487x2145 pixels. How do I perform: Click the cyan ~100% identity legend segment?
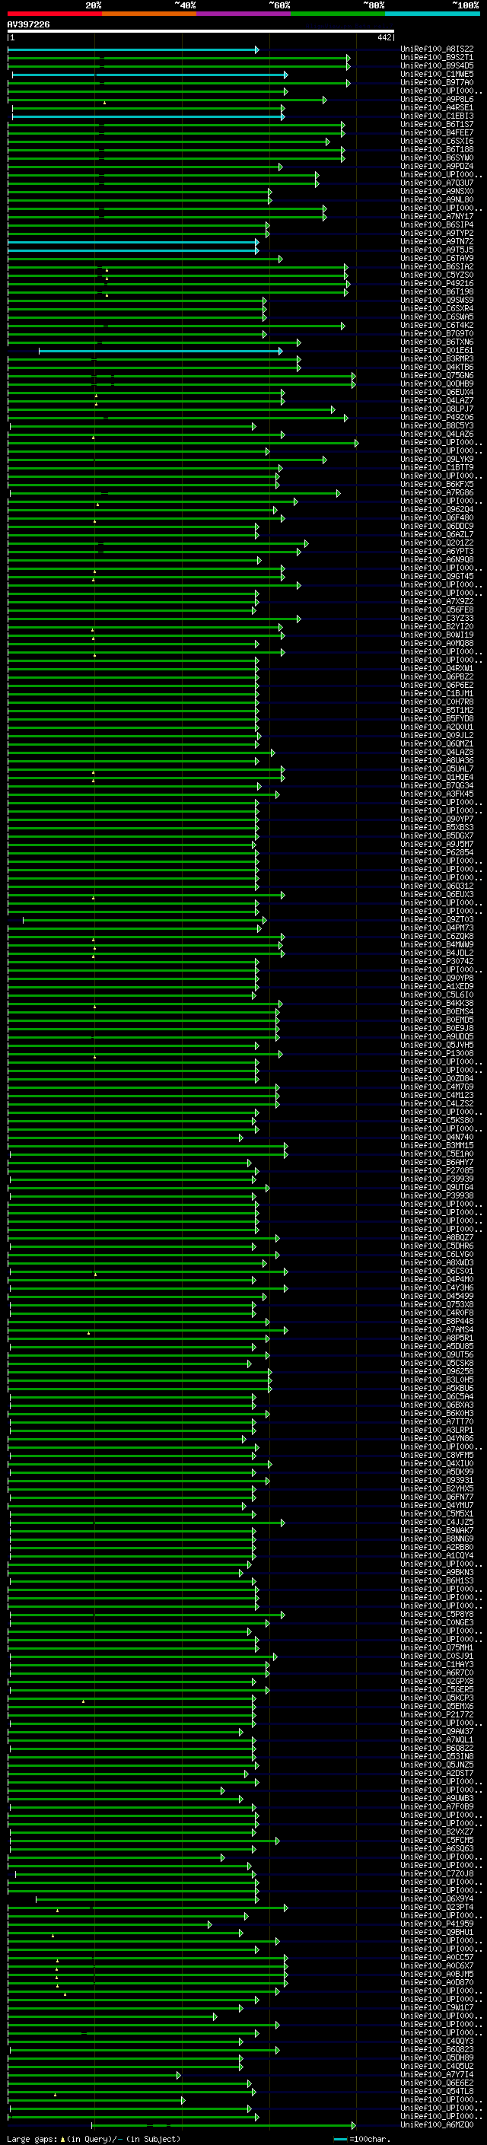coord(433,14)
